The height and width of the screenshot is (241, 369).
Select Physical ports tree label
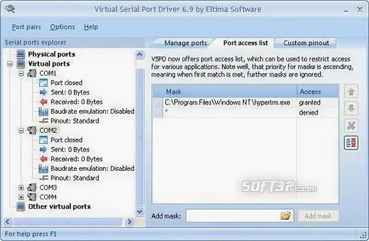pos(52,54)
